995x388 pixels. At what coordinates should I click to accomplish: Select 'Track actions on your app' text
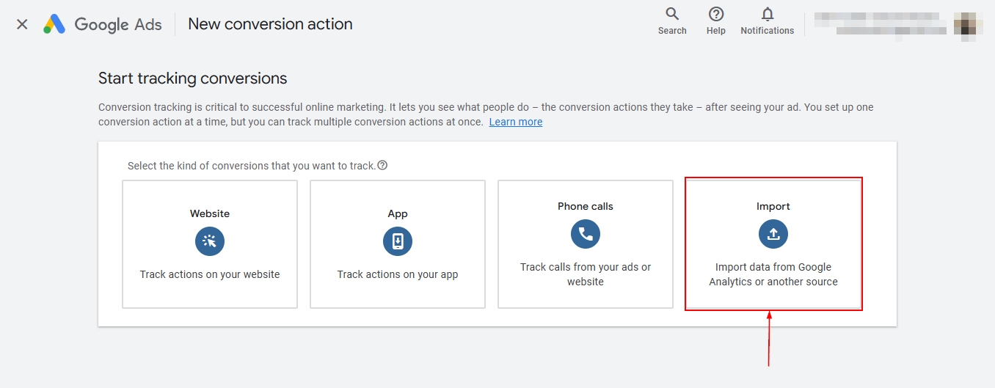[x=398, y=274]
